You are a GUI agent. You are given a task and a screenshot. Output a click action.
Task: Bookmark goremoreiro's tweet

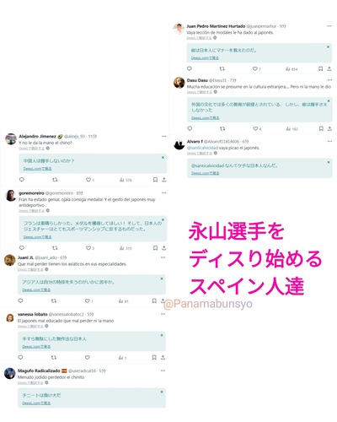155,248
